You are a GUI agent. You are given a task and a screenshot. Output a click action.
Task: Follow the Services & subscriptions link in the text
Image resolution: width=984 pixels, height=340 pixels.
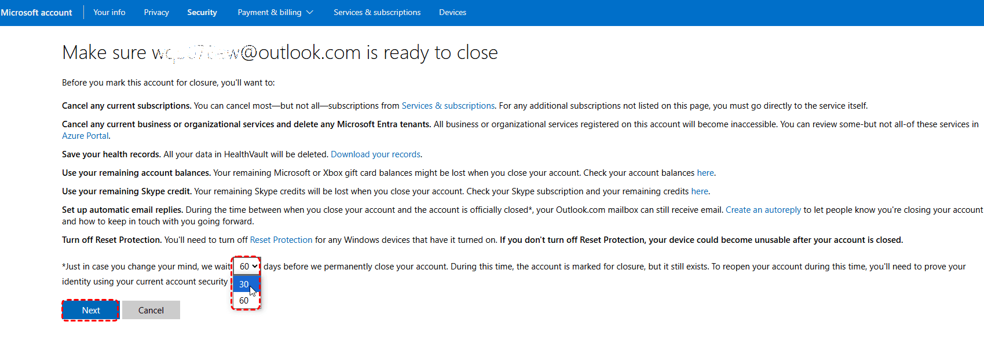coord(448,106)
